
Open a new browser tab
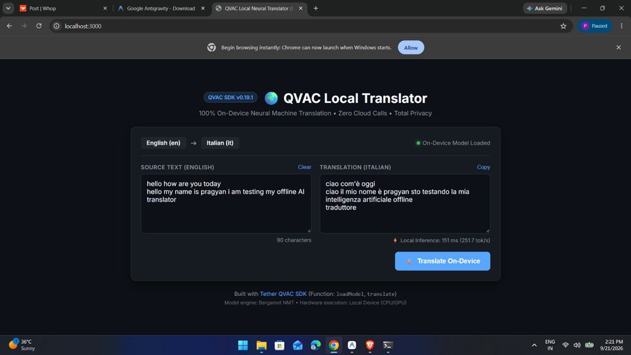316,8
